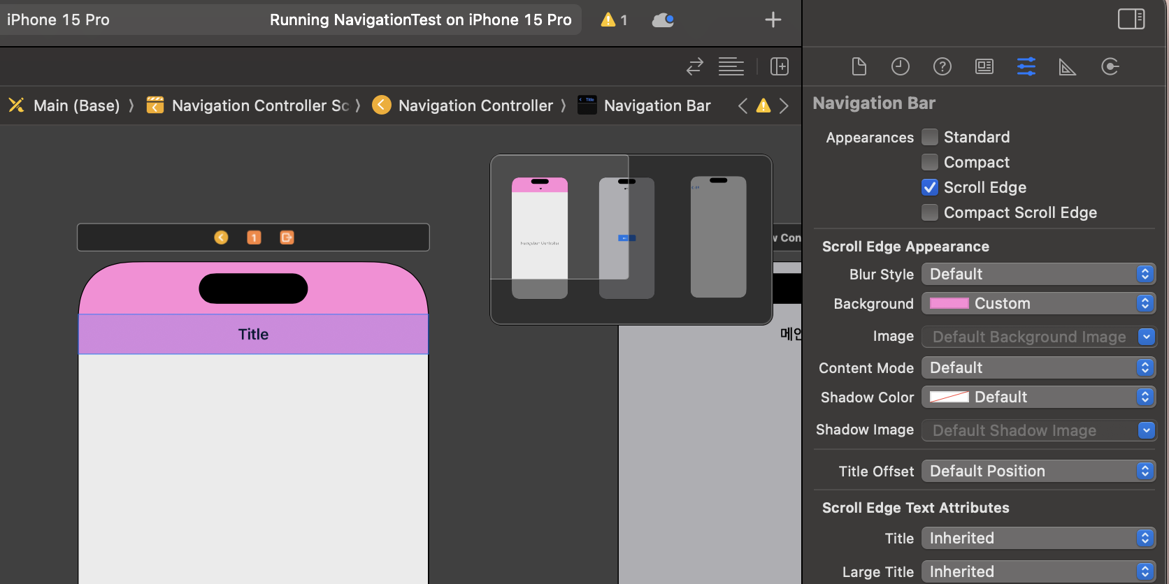1169x584 pixels.
Task: Select the Exit icon in the scene dock
Action: coord(287,238)
